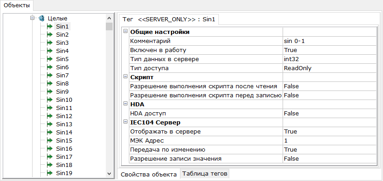Image resolution: width=383 pixels, height=181 pixels.
Task: Toggle HDA доступ value False
Action: click(329, 113)
